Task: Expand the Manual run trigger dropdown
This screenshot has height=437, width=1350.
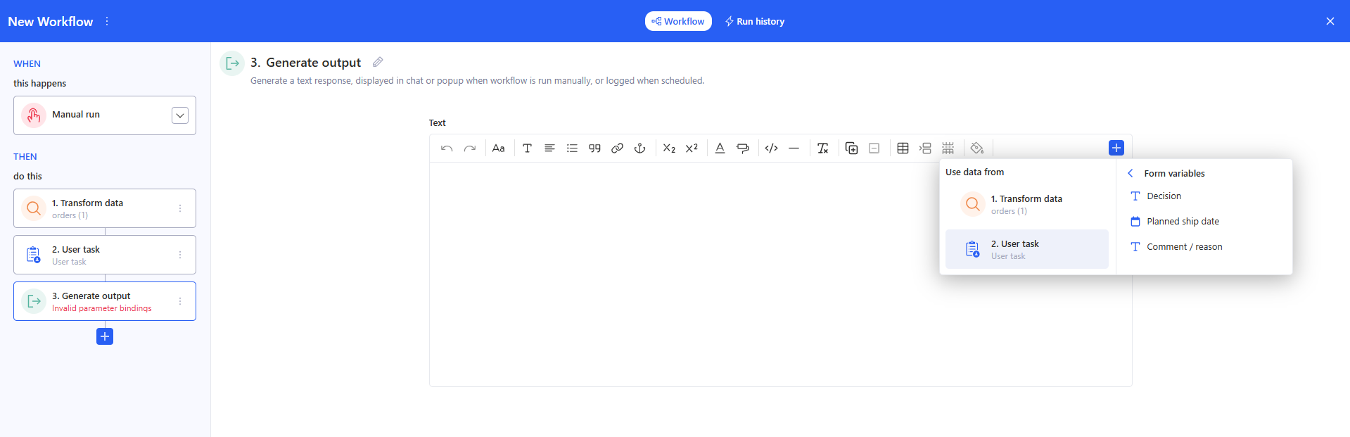Action: coord(180,115)
